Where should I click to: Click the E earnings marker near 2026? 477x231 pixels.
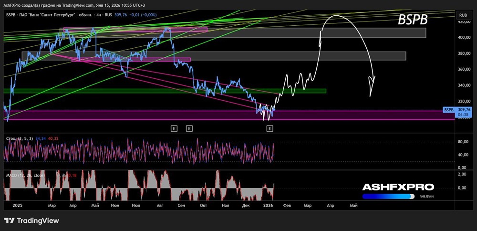pos(270,129)
